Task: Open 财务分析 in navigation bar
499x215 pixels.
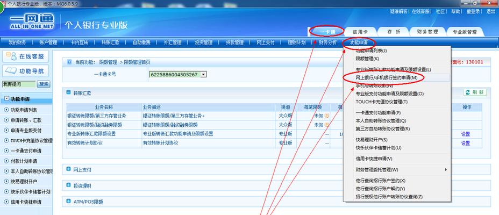Action: coord(327,42)
